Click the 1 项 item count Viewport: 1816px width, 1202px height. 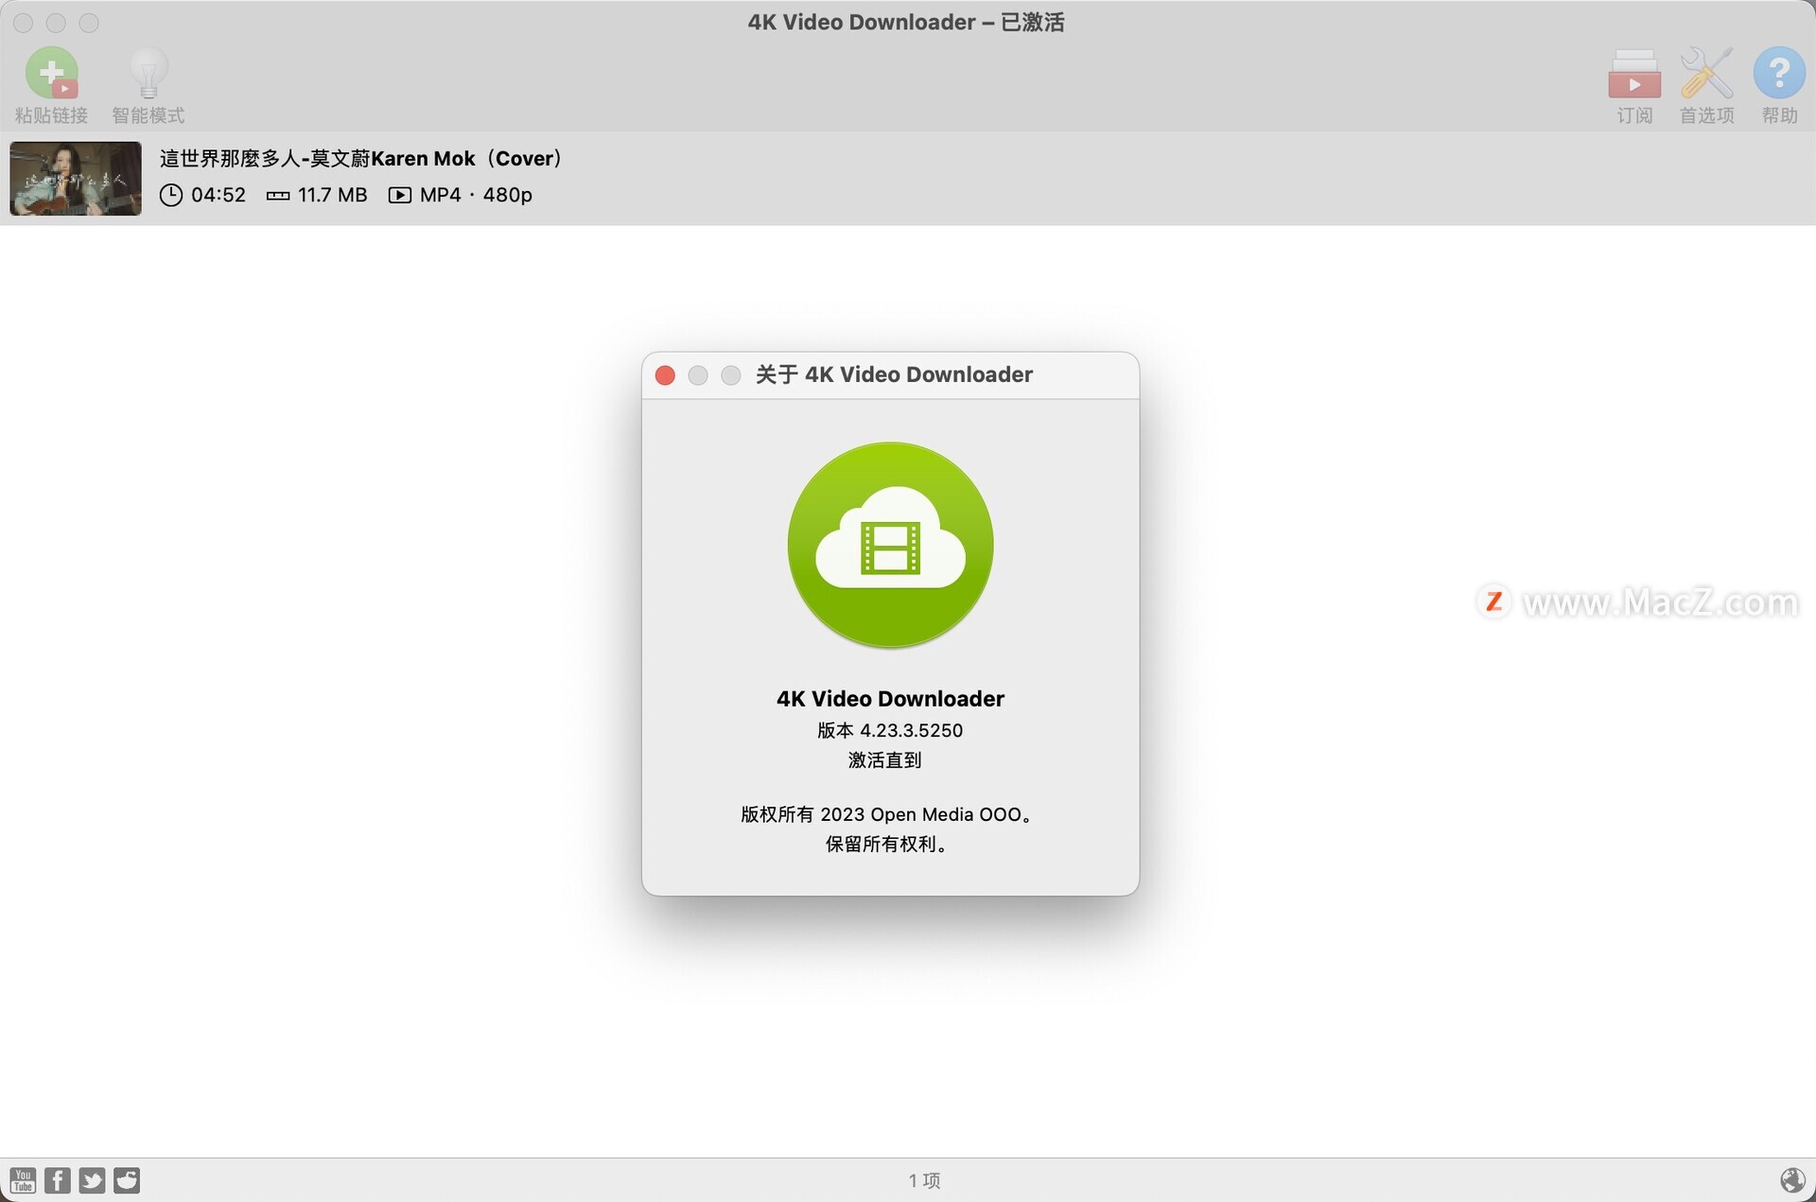pos(924,1180)
